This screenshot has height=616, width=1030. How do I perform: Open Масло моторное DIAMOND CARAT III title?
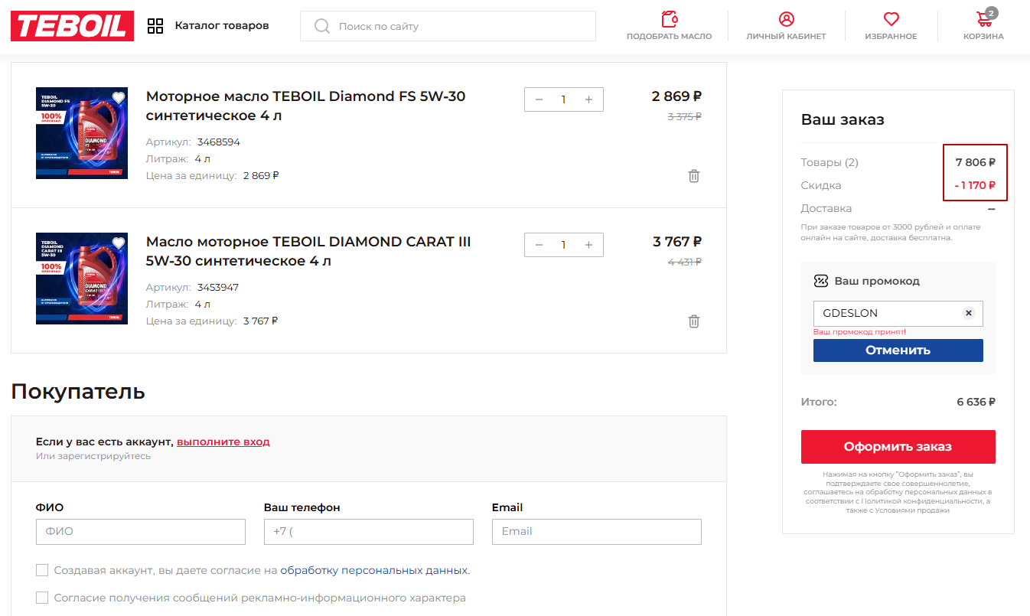click(x=308, y=251)
